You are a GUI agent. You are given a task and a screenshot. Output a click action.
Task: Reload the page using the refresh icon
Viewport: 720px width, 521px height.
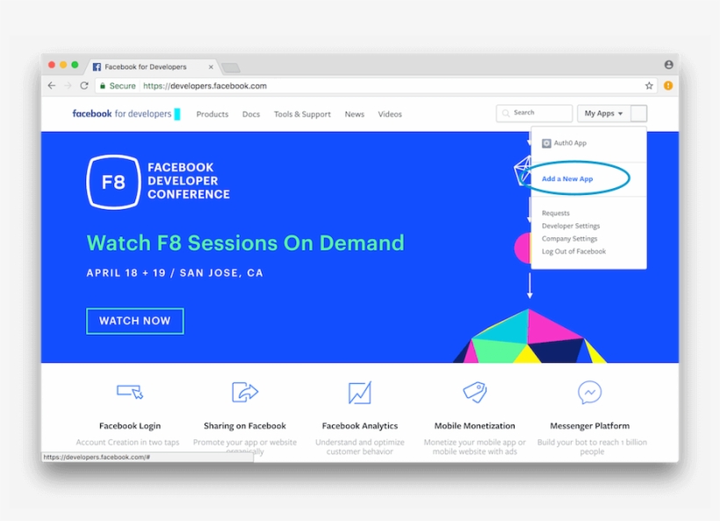(84, 85)
